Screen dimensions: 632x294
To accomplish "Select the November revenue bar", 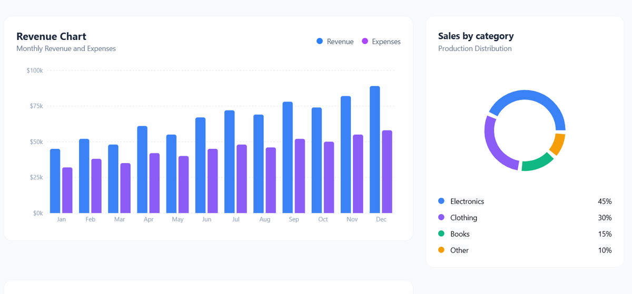I will 346,155.
